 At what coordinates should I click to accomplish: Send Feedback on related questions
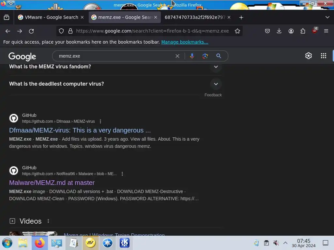pos(213,95)
